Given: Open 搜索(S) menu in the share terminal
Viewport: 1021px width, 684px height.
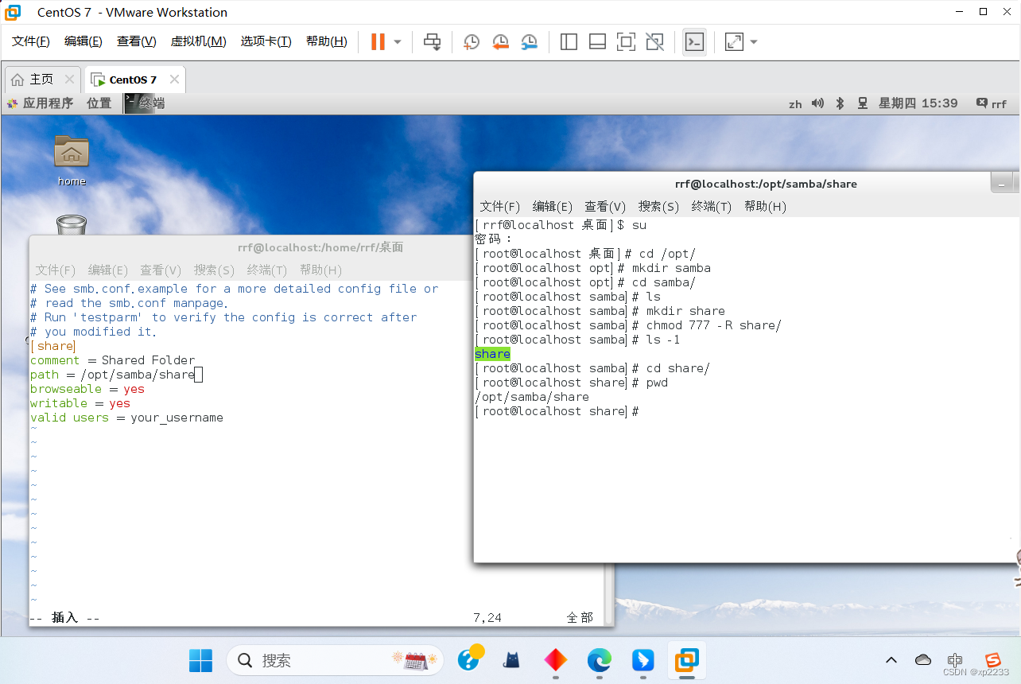Looking at the screenshot, I should [x=658, y=206].
